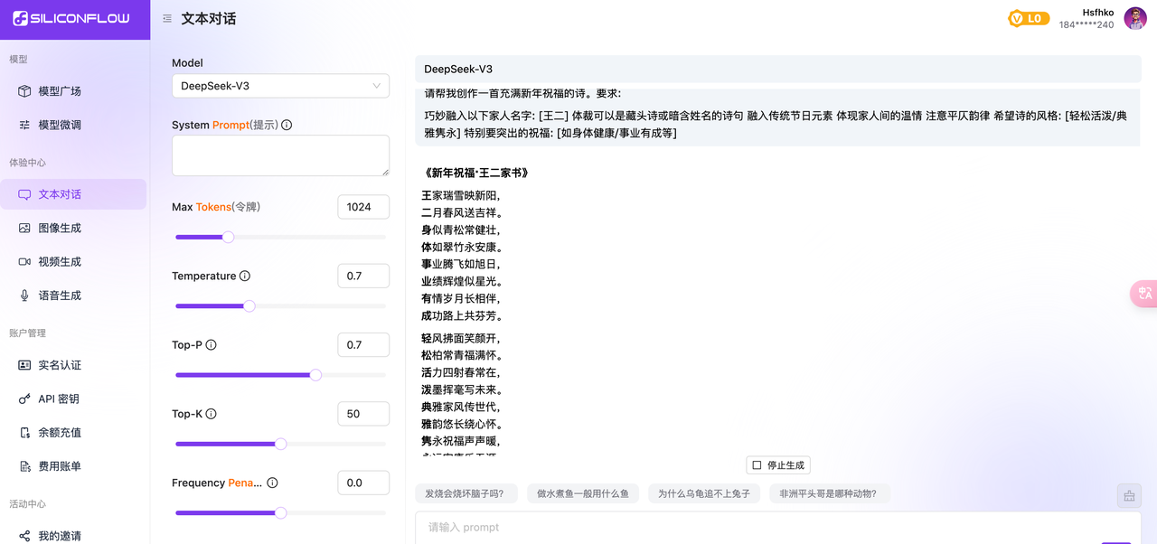The image size is (1157, 544).
Task: Click the phone number 184*****240
Action: coord(1086,25)
